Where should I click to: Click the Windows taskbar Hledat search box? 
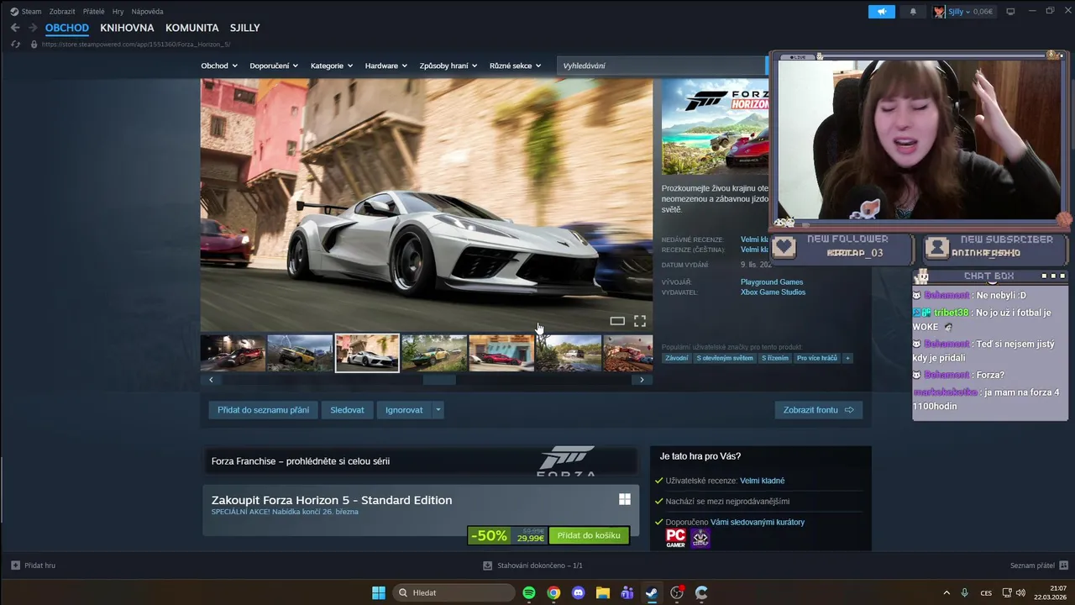(454, 592)
